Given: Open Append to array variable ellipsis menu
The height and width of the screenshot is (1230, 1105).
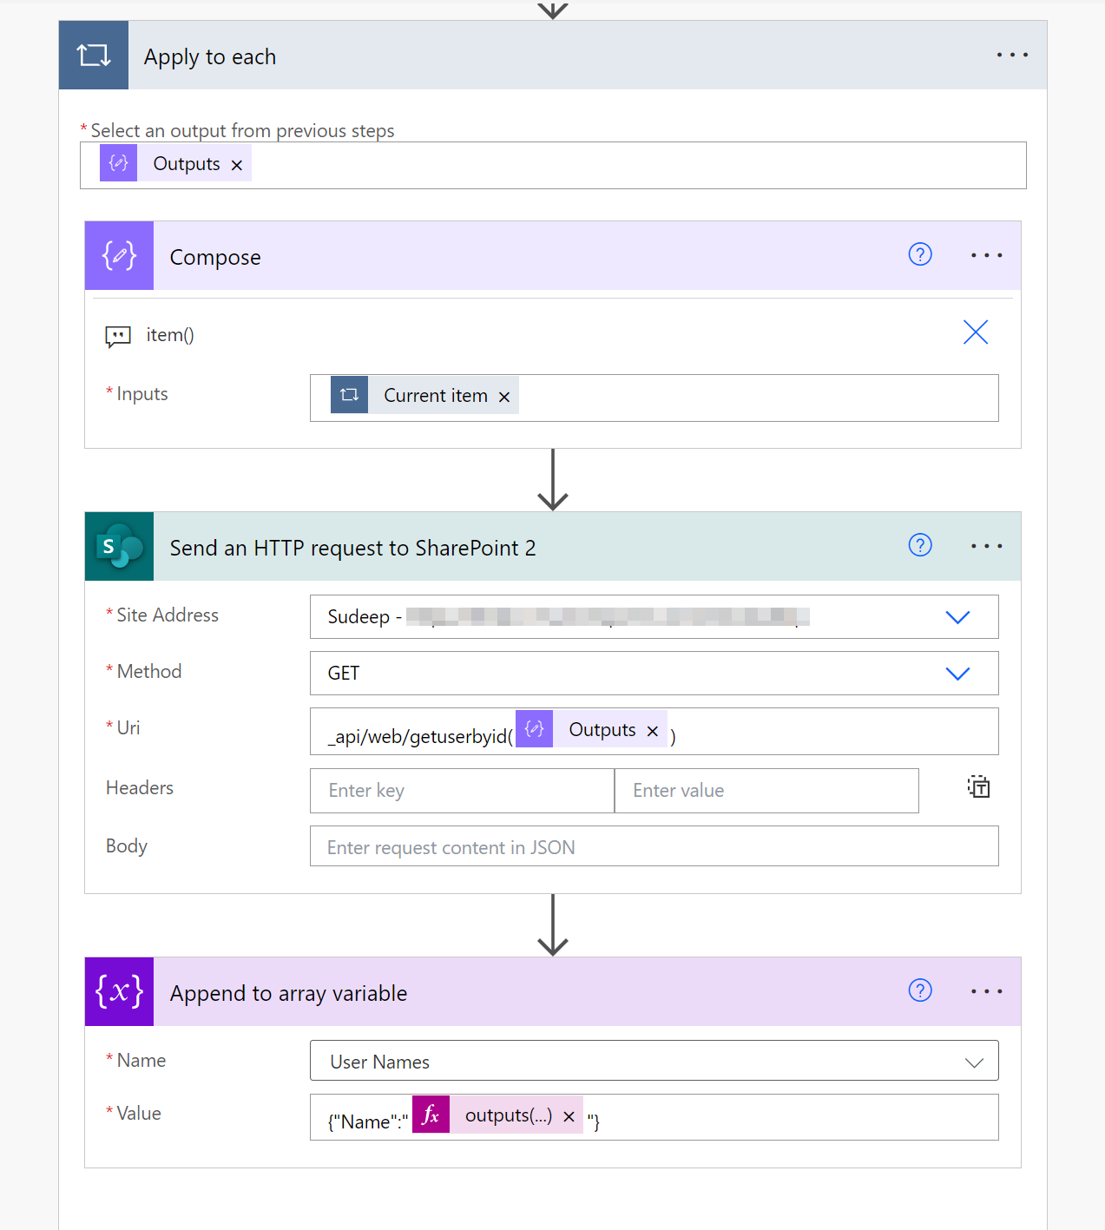Looking at the screenshot, I should pos(986,991).
